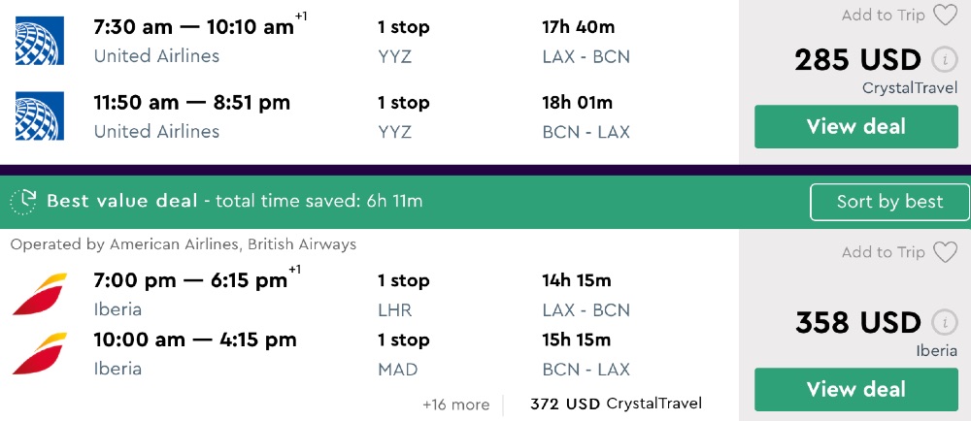The height and width of the screenshot is (421, 971).
Task: Click the Iberia provider label under 358 USD
Action: [x=936, y=351]
